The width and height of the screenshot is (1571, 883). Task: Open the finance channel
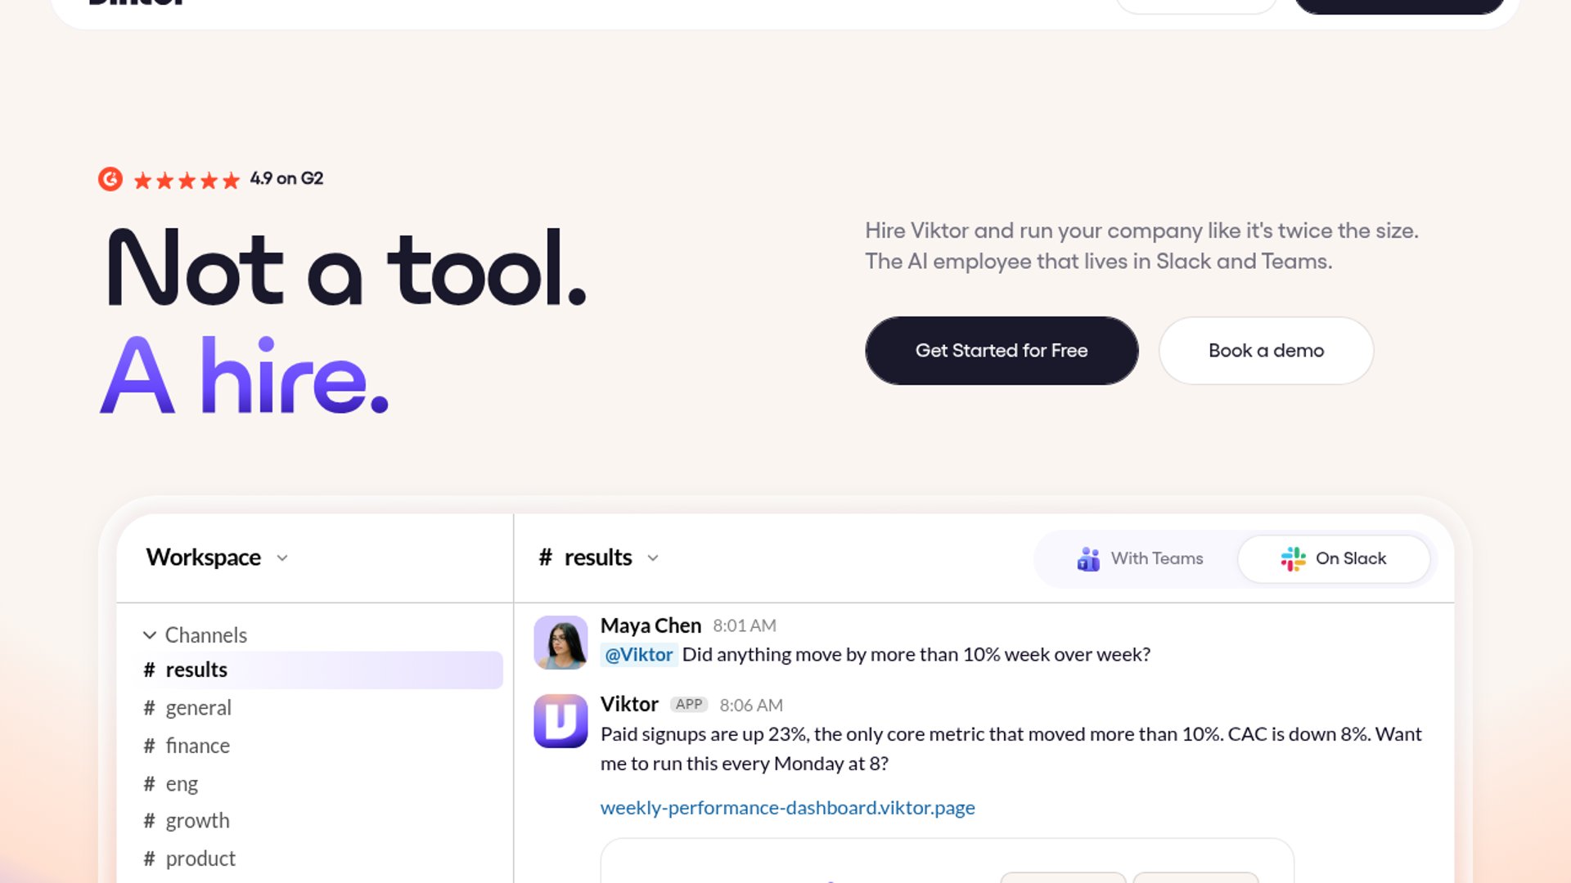click(x=187, y=745)
